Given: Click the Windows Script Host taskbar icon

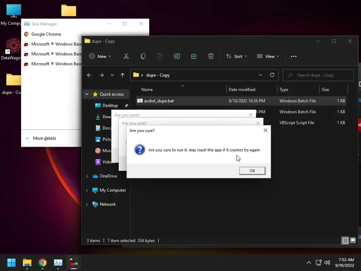Looking at the screenshot, I should click(x=74, y=263).
